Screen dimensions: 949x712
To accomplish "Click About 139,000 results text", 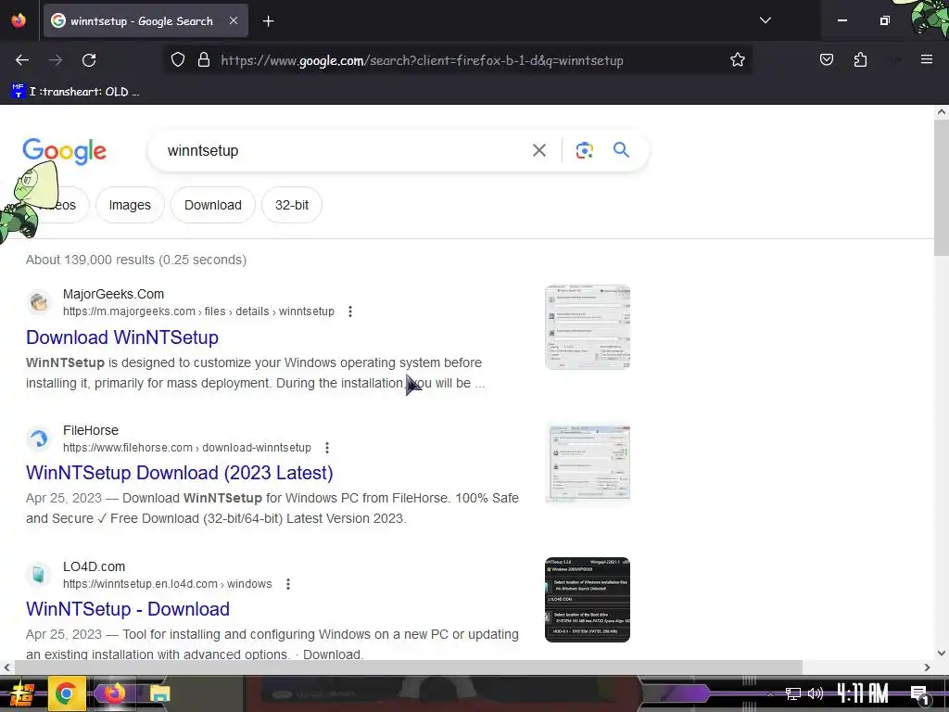I will 135,260.
